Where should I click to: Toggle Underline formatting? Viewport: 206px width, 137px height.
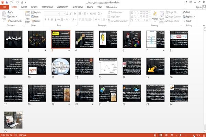point(52,20)
